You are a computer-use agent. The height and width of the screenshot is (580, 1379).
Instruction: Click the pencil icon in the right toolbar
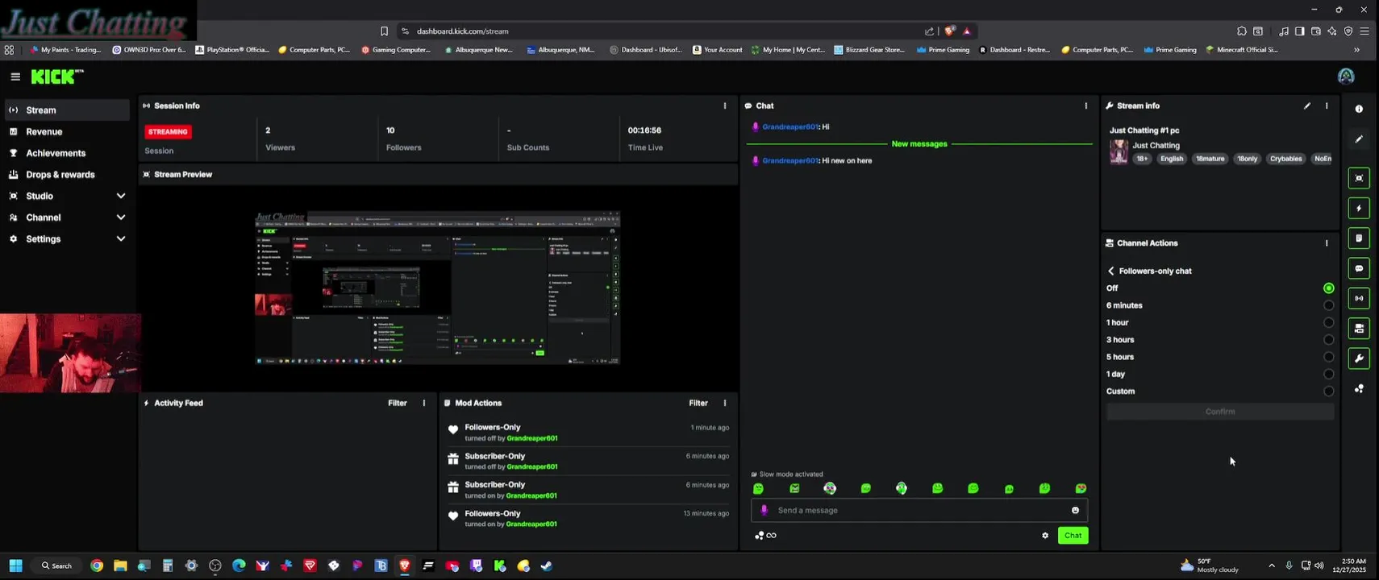click(1359, 139)
